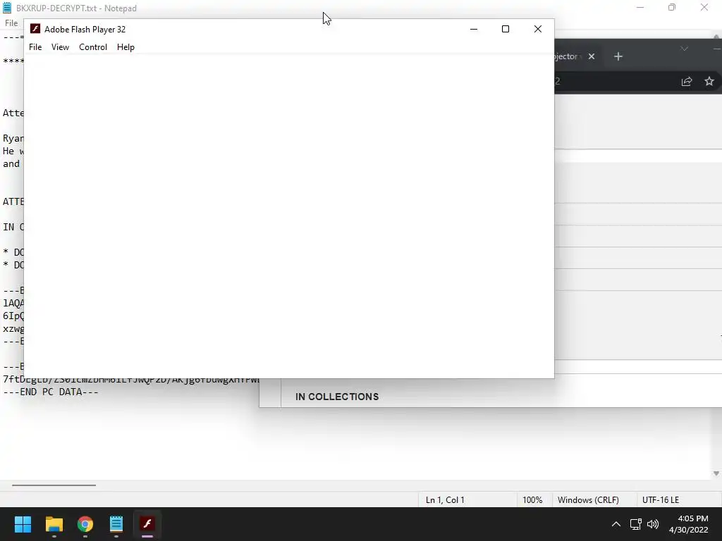Minimize the Adobe Flash Player window
722x541 pixels.
pos(473,29)
